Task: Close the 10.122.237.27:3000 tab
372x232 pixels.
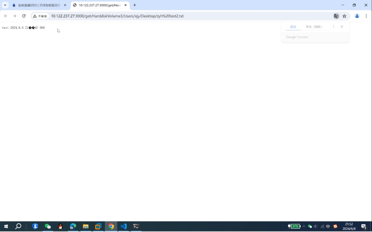Action: tap(125, 5)
